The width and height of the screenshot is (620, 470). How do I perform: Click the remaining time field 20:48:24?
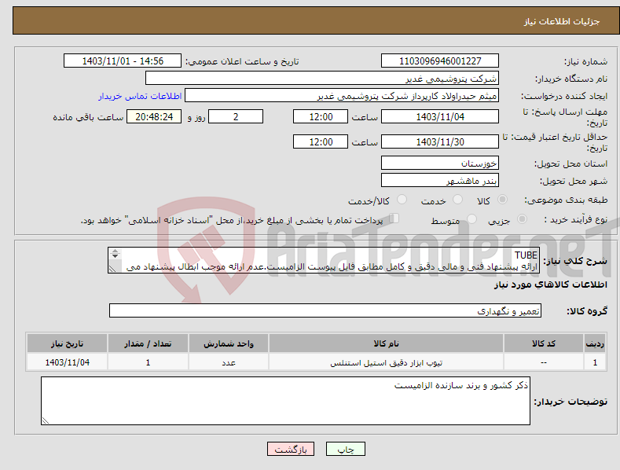pyautogui.click(x=154, y=116)
